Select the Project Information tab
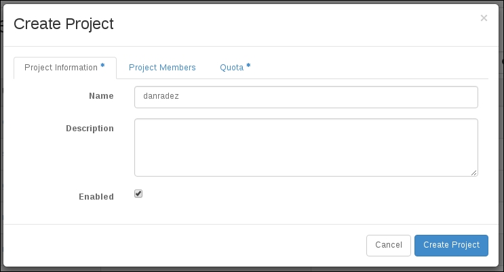504x272 pixels. tap(61, 68)
